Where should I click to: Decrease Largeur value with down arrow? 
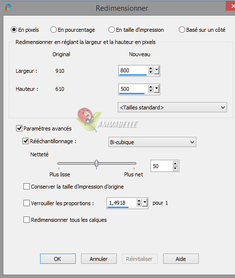click(x=151, y=72)
